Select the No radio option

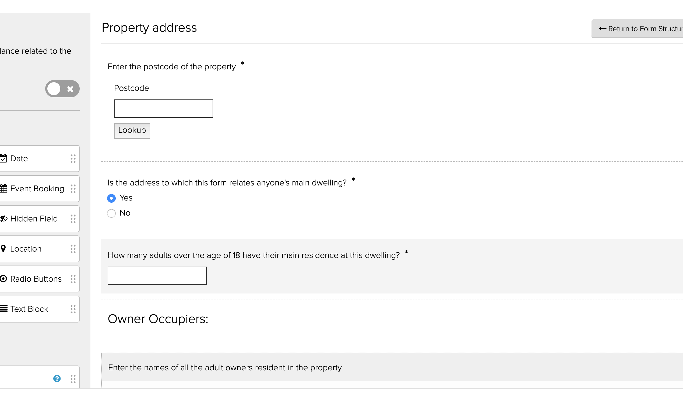click(x=111, y=213)
